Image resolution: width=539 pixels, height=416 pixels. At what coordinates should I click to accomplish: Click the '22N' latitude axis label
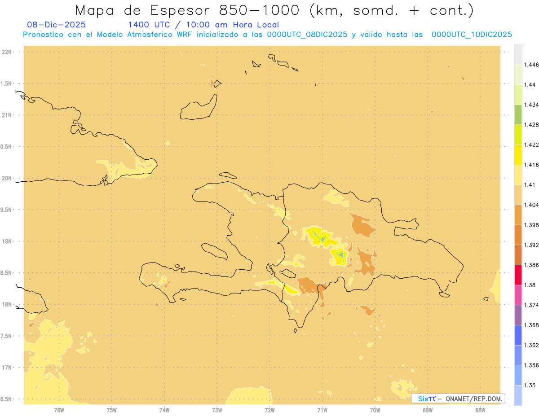[7, 52]
